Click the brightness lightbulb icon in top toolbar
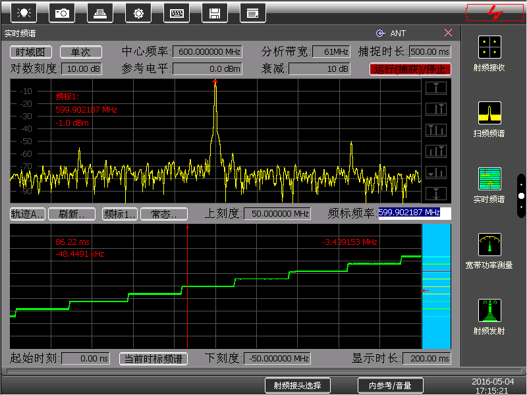This screenshot has width=527, height=395. [x=24, y=13]
